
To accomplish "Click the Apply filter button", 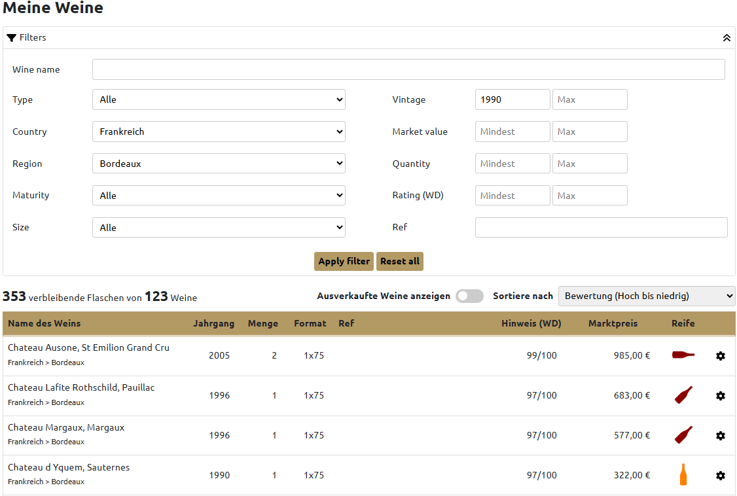I will (x=344, y=261).
